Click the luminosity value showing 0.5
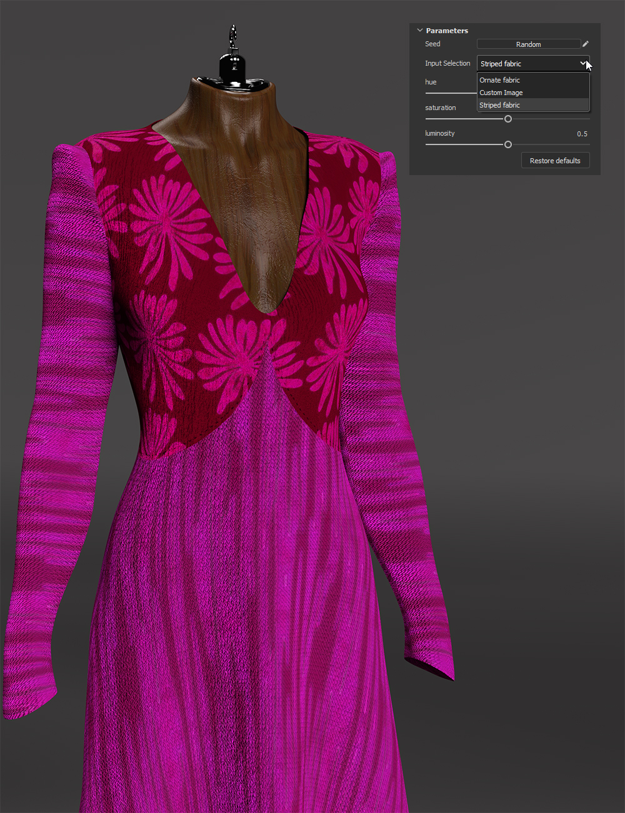This screenshot has height=813, width=625. (x=582, y=133)
